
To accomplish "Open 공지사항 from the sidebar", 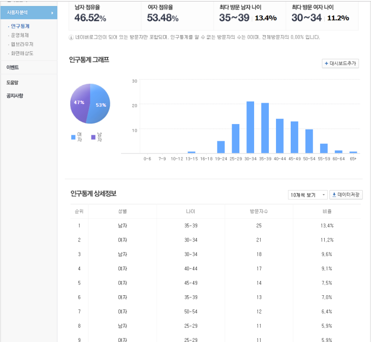I will (x=15, y=96).
